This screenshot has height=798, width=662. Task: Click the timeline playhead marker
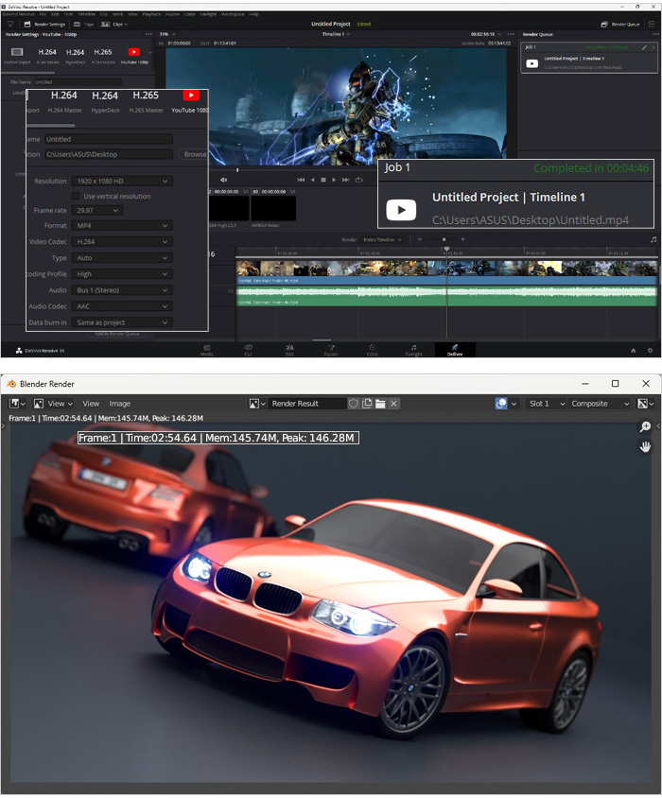pos(446,250)
